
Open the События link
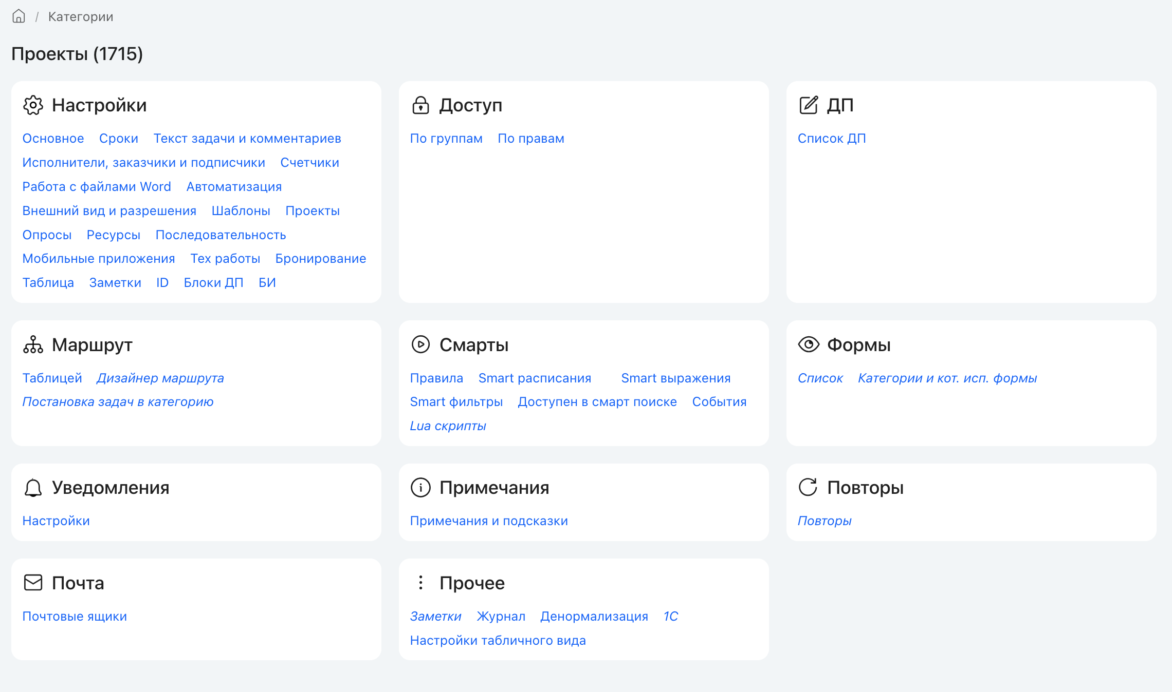click(720, 402)
